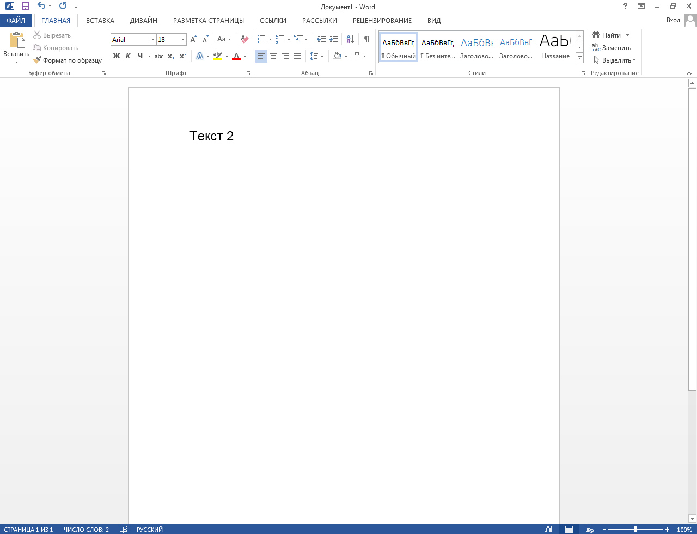Zoom in with the plus button
697x534 pixels.
[x=667, y=530]
